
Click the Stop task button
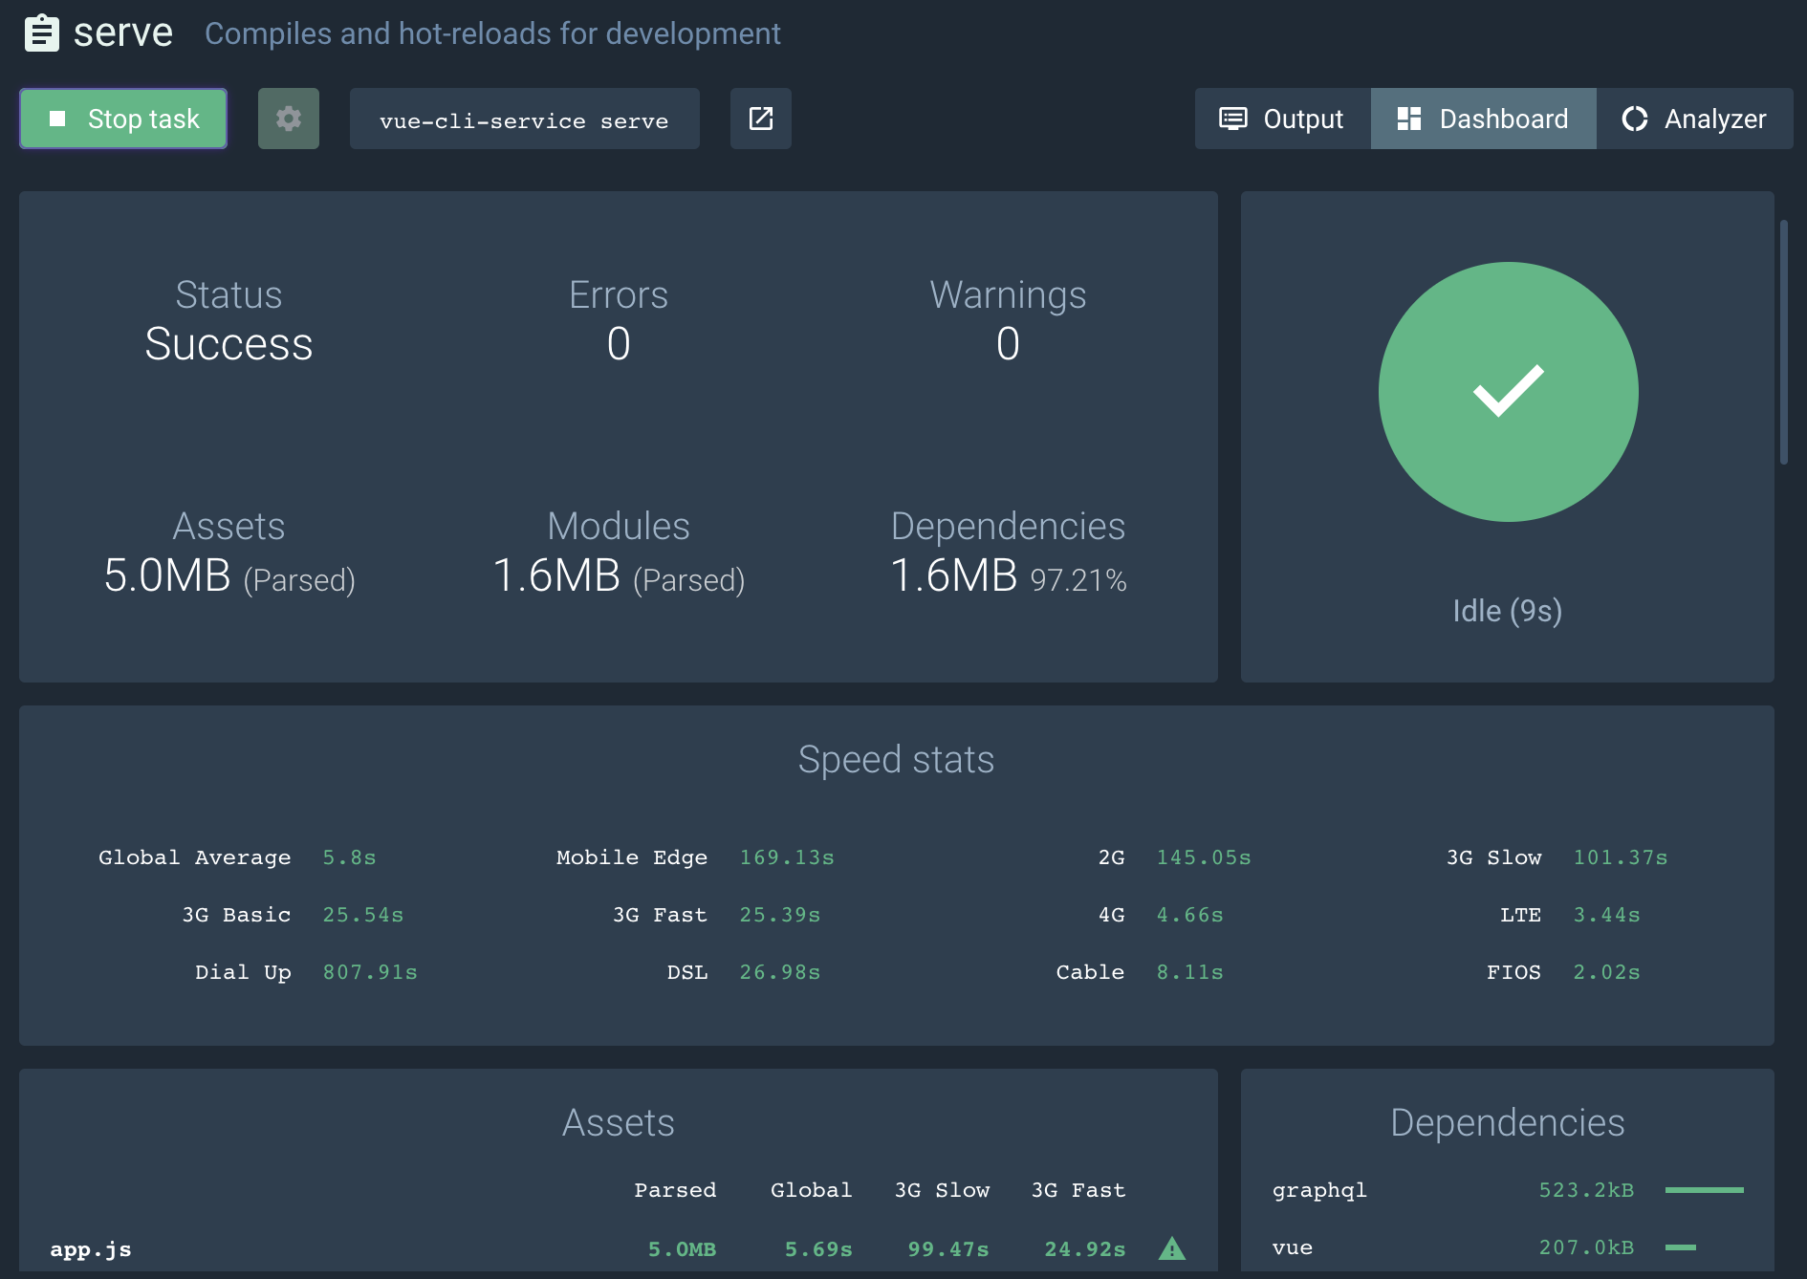coord(123,119)
